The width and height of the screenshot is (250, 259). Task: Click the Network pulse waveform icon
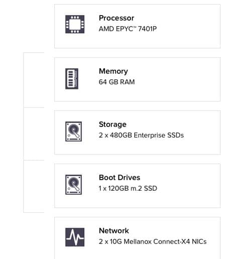pos(75,237)
